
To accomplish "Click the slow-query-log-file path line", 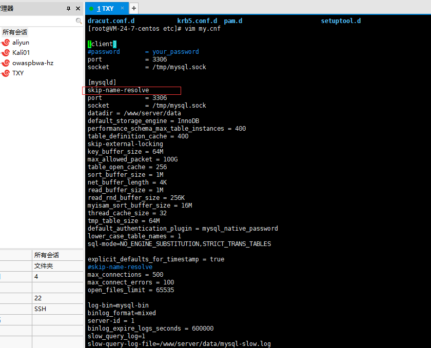I will coord(179,344).
